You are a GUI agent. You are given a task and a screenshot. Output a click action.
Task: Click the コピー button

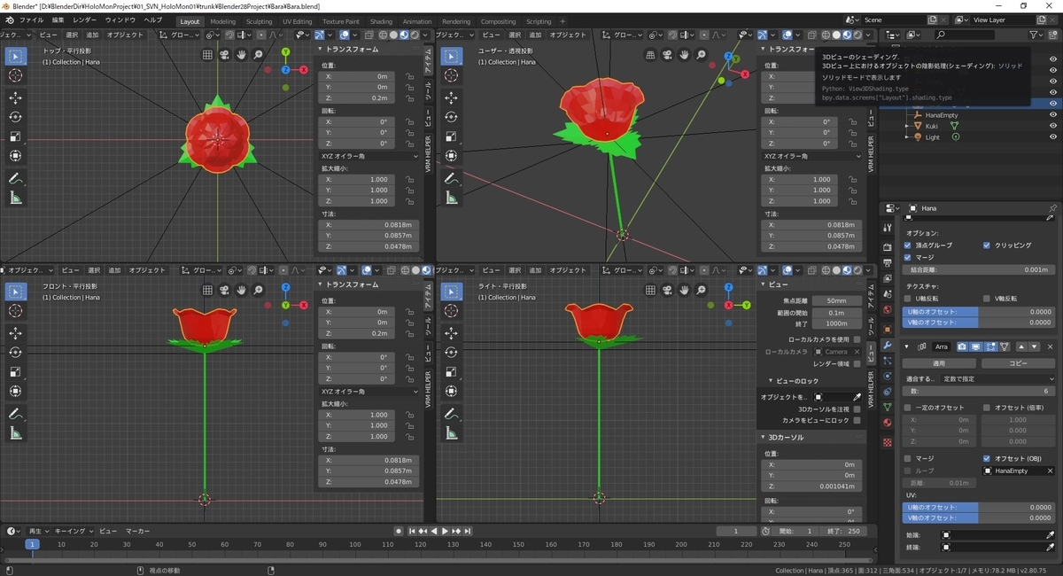[1019, 363]
